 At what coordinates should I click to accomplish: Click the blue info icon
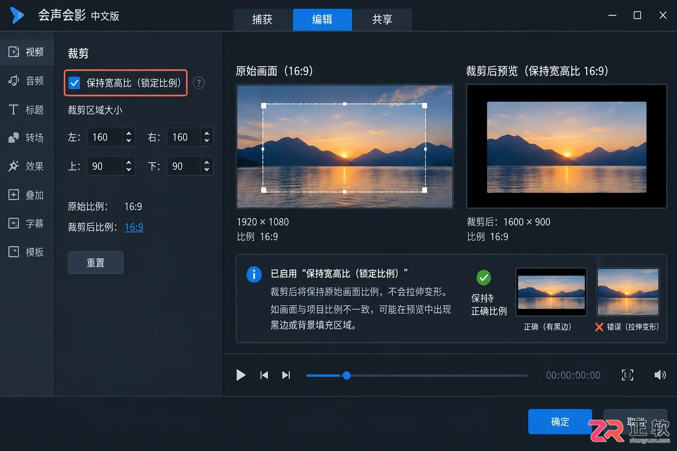point(254,274)
